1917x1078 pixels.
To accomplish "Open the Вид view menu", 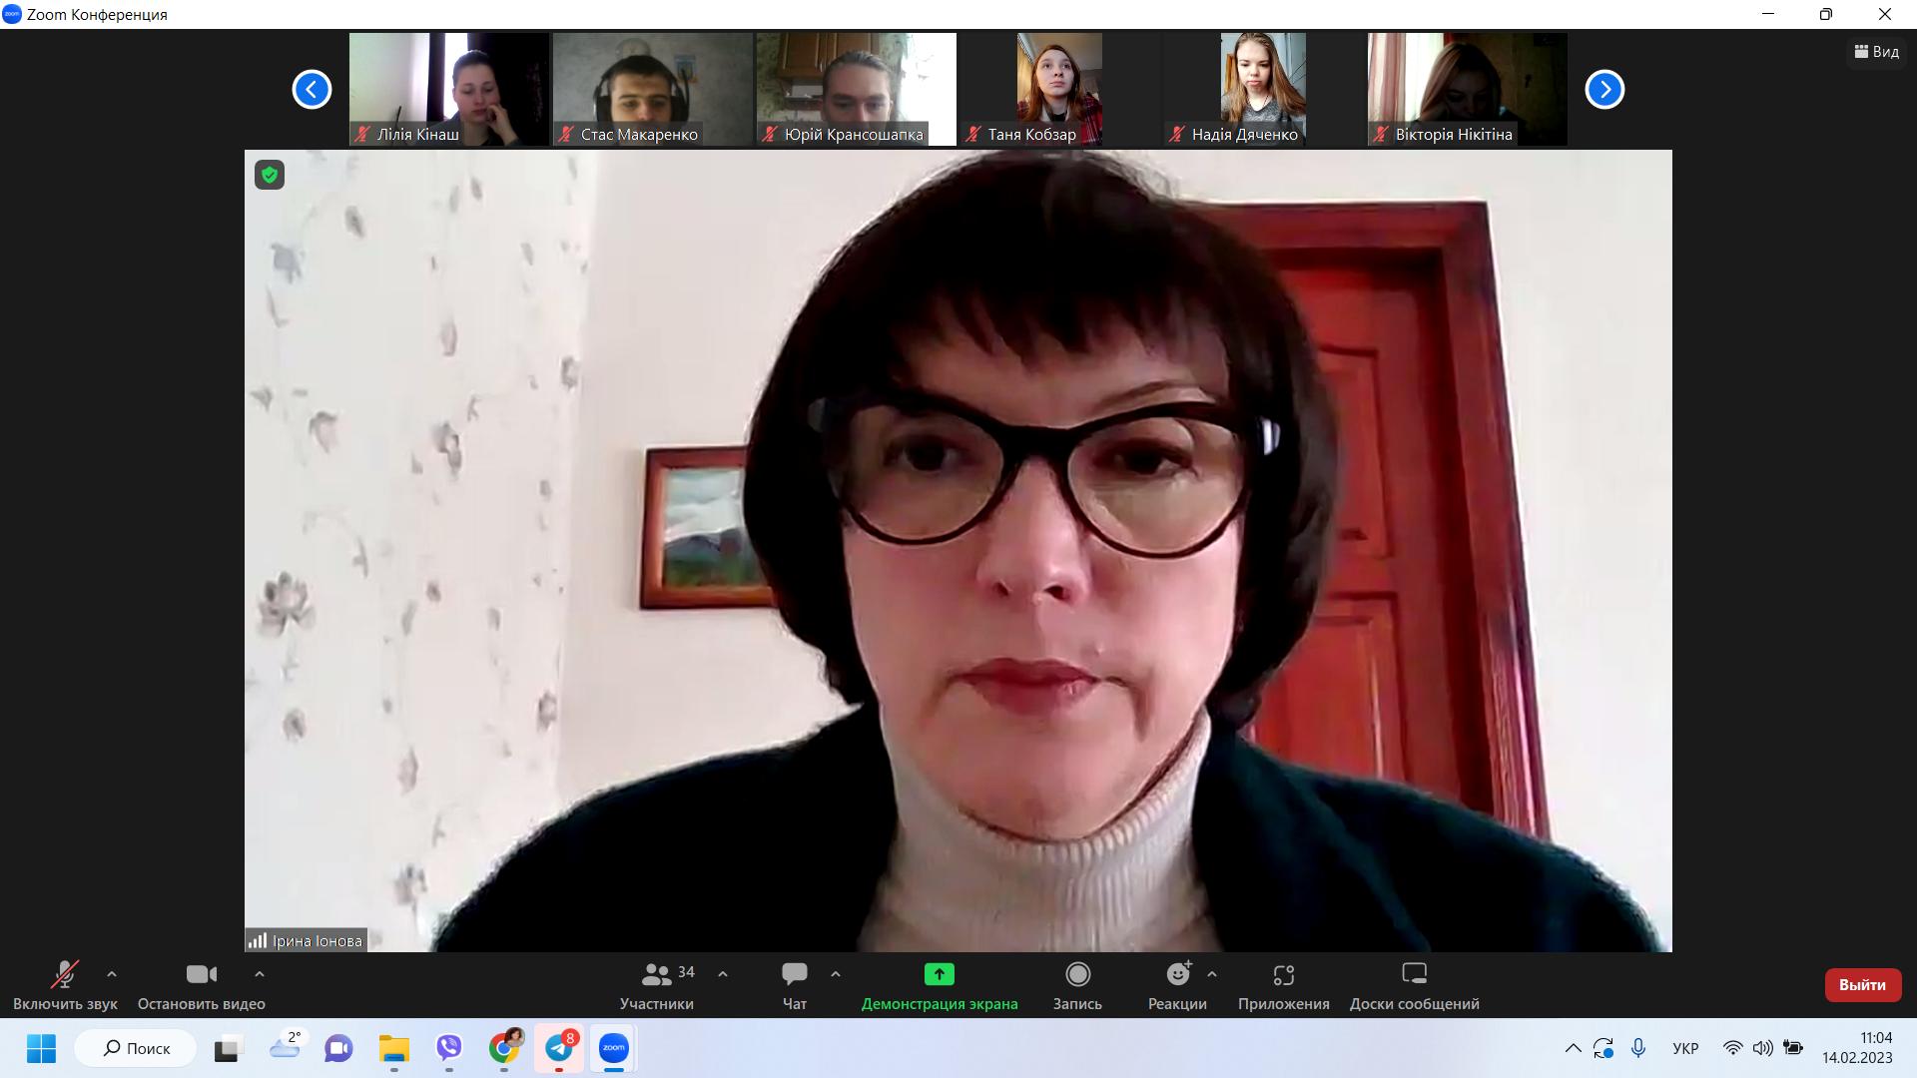I will pos(1876,52).
